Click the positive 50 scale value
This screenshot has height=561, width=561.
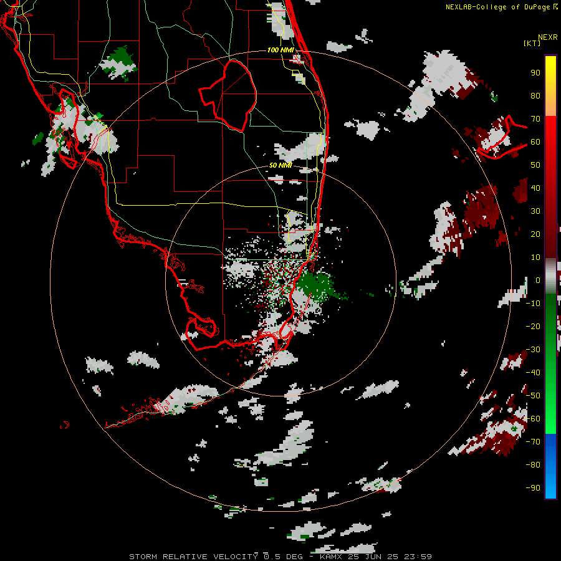[x=535, y=165]
